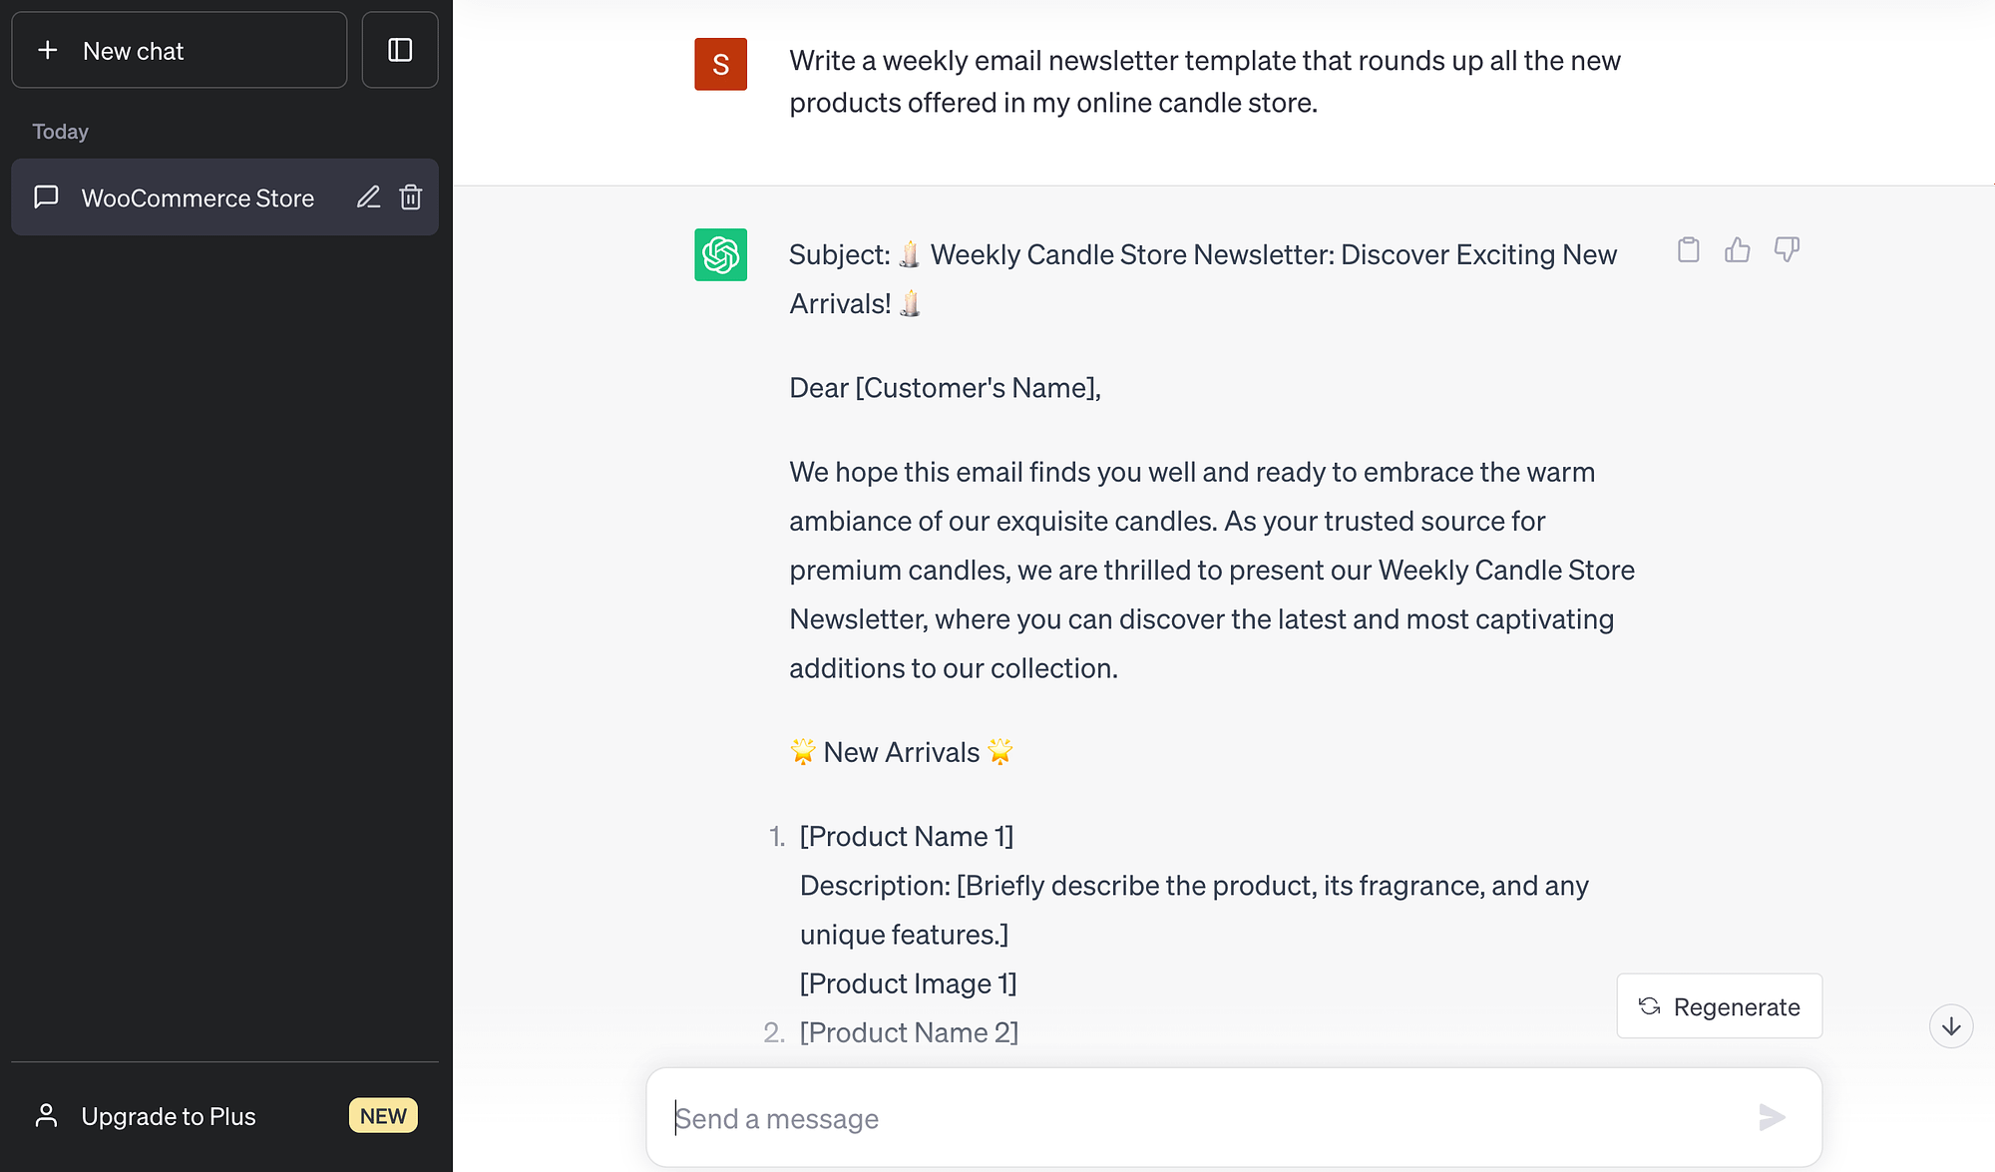
Task: Click the Send a message input field
Action: point(1232,1117)
